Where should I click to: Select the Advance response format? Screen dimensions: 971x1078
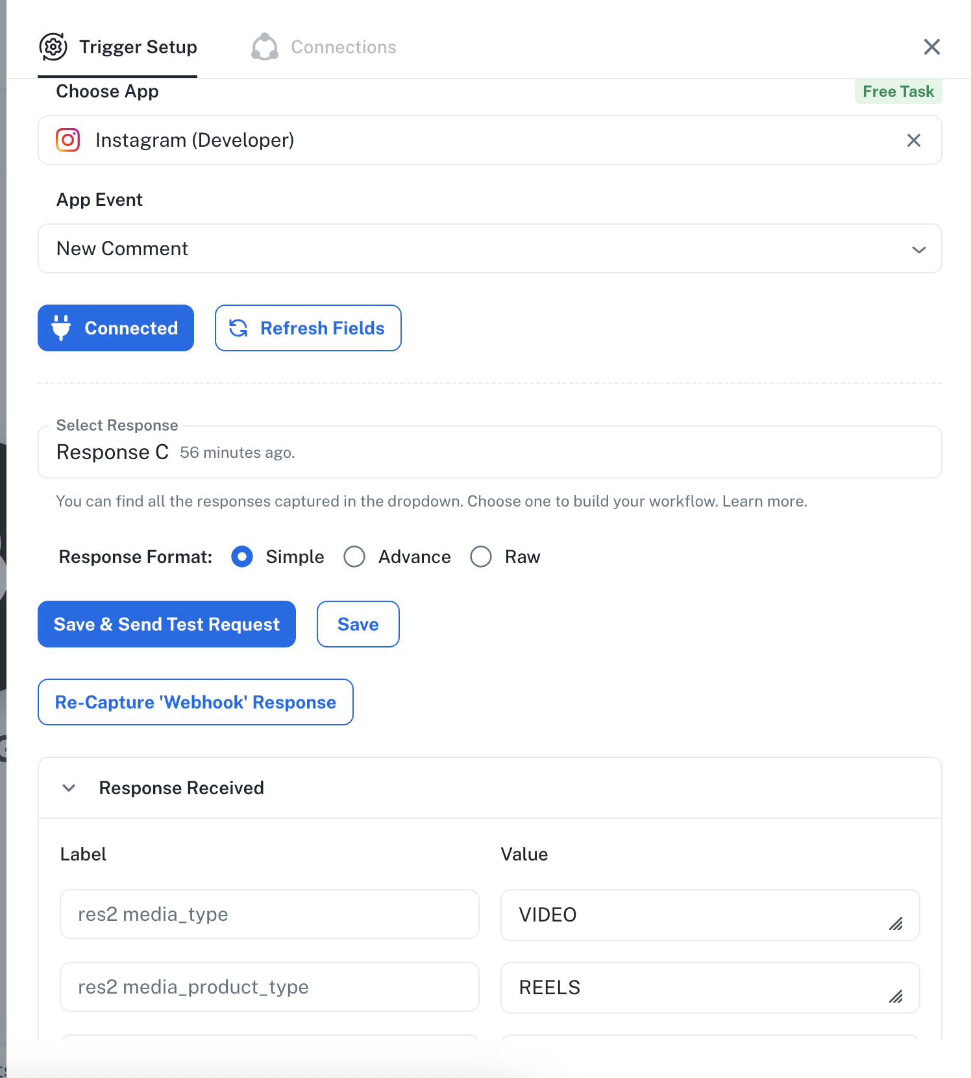click(354, 557)
